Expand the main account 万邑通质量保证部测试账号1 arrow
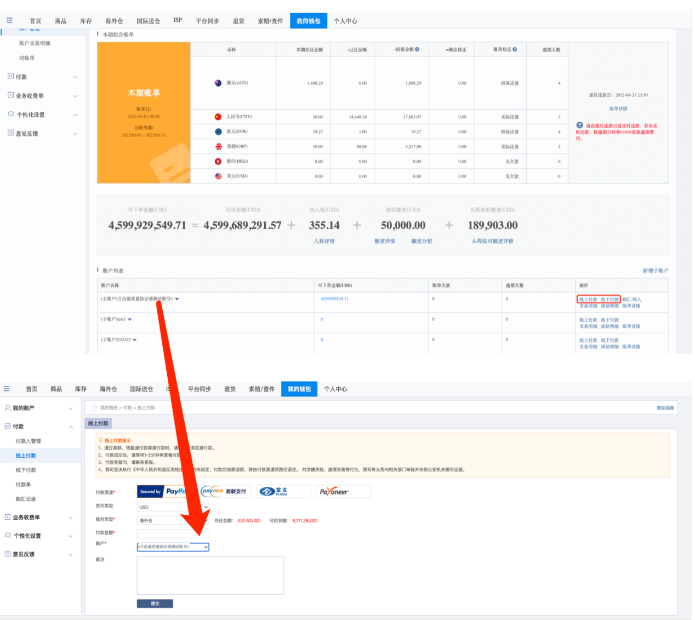This screenshot has width=695, height=620. point(177,299)
